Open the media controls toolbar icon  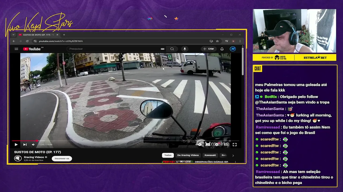coord(227,41)
